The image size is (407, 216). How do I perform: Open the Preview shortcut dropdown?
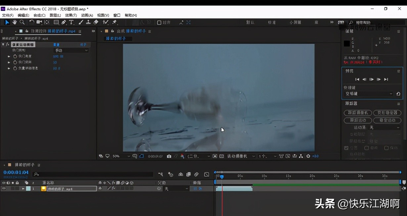369,94
